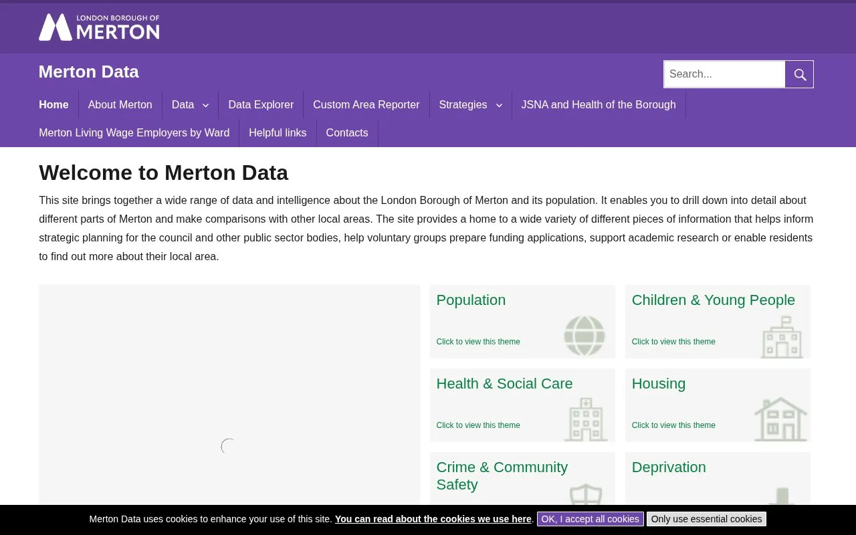This screenshot has width=856, height=535.
Task: Expand the Data menu chevron
Action: (205, 105)
